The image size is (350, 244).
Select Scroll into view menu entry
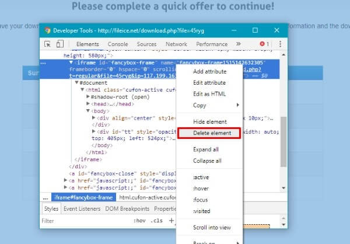coord(209,228)
